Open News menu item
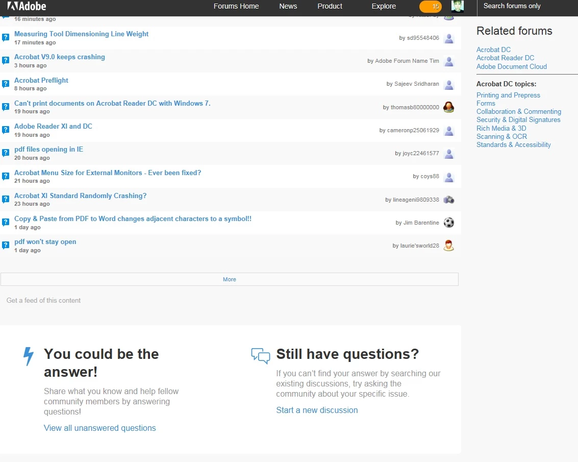This screenshot has height=462, width=578. point(288,6)
